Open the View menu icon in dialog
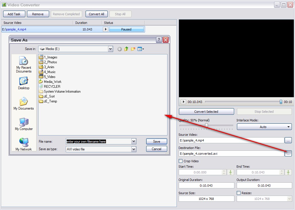 [140, 49]
